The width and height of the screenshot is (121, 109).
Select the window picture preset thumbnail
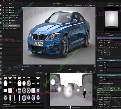[19, 91]
